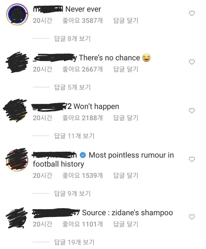
Task: Reply to 'There's no chance' comment
Action: coord(126,69)
